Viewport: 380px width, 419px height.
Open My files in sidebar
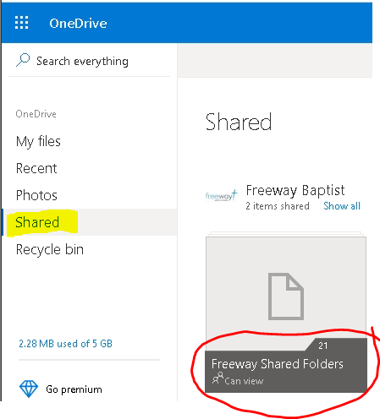click(x=38, y=141)
